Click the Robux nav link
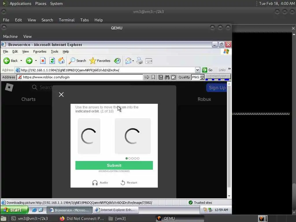 (204, 99)
